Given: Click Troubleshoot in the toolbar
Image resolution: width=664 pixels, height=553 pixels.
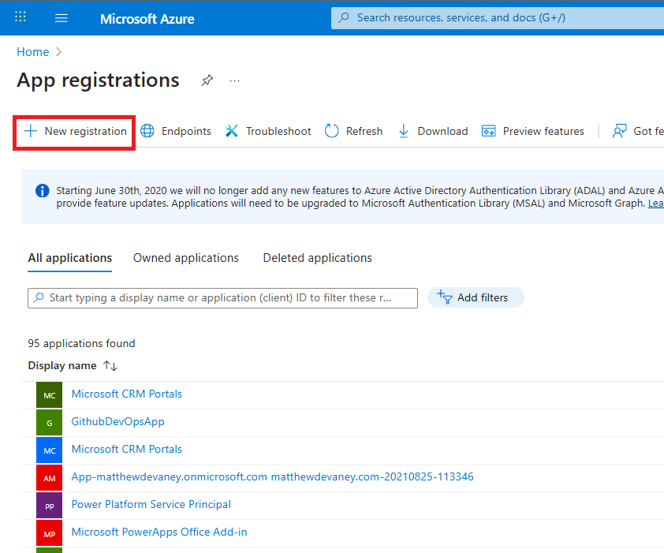Looking at the screenshot, I should [268, 132].
